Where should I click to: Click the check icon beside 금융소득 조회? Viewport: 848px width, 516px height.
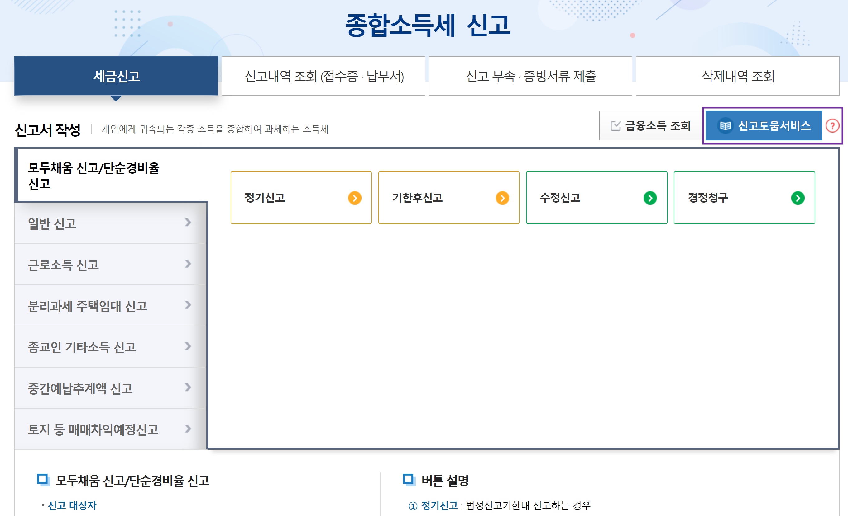point(615,126)
